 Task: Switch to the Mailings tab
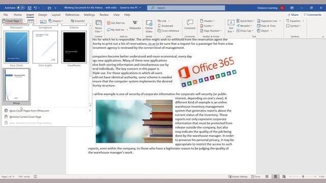(x=89, y=15)
